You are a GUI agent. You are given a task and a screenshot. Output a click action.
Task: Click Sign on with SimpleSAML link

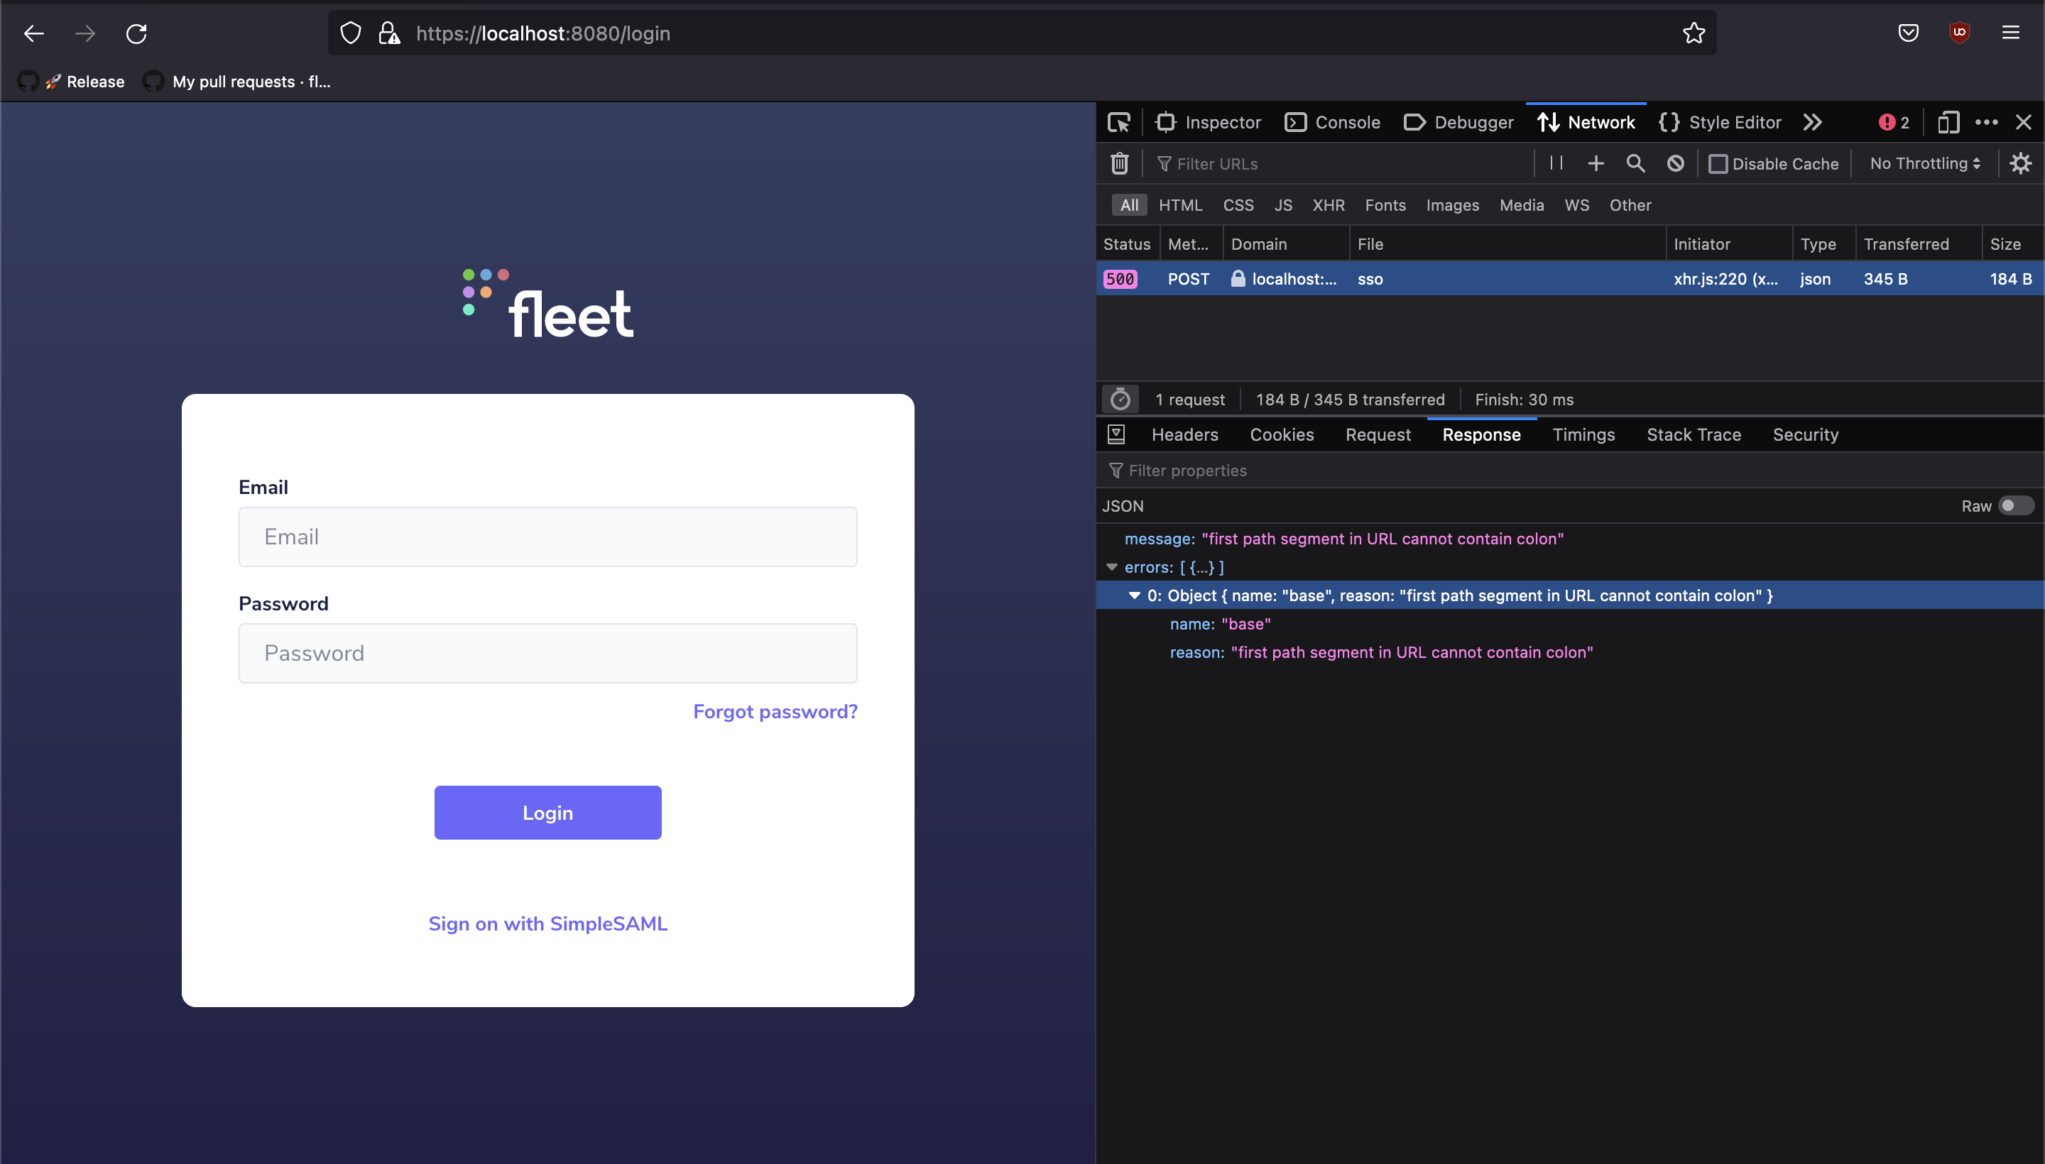(x=547, y=923)
